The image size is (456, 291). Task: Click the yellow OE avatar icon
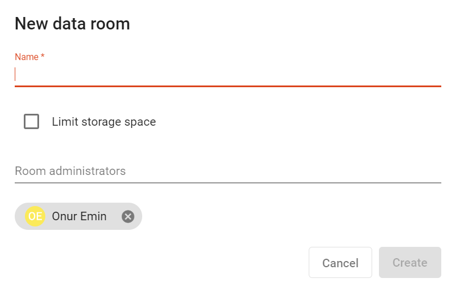[x=35, y=216]
